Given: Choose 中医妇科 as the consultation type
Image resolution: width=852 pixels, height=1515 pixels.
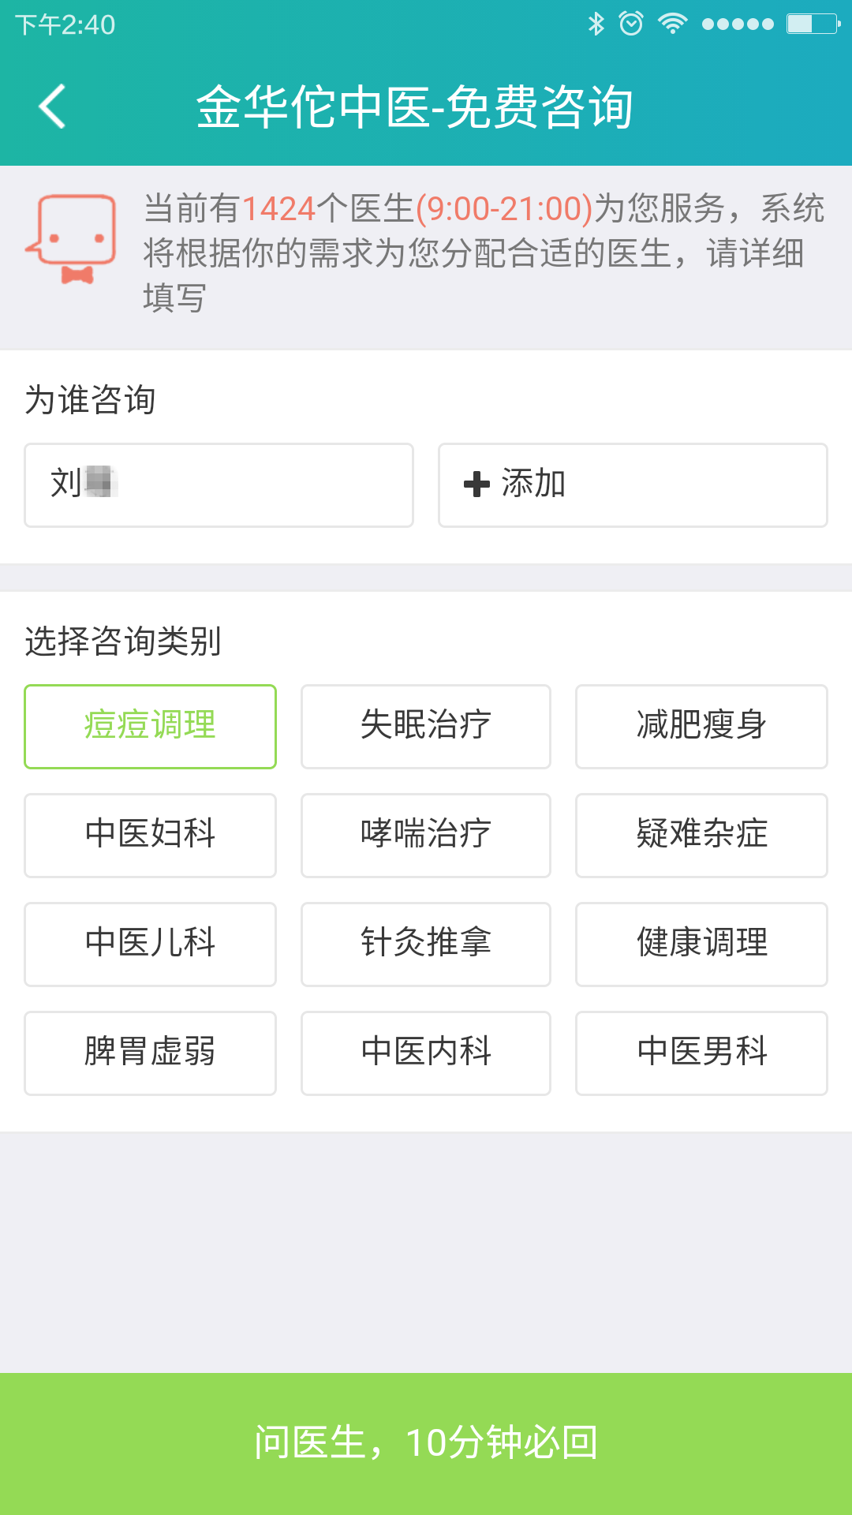Looking at the screenshot, I should click(150, 835).
